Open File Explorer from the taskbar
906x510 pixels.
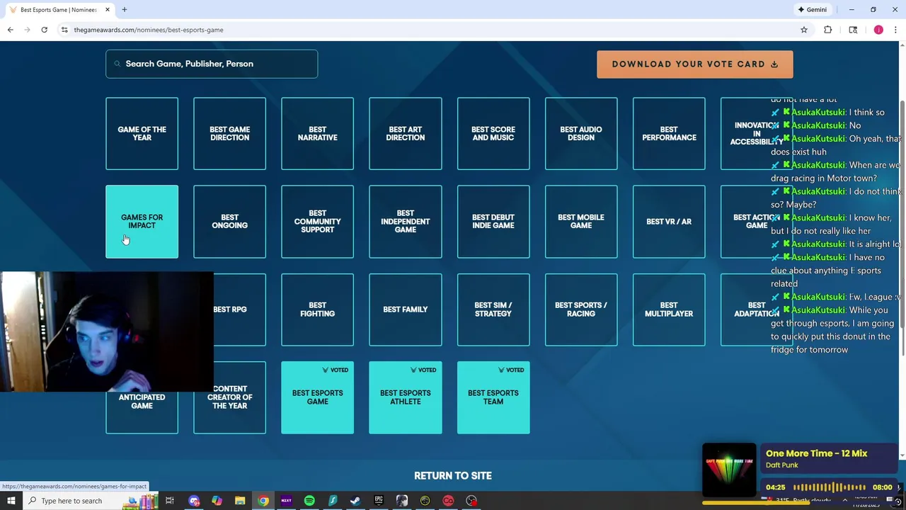[240, 501]
